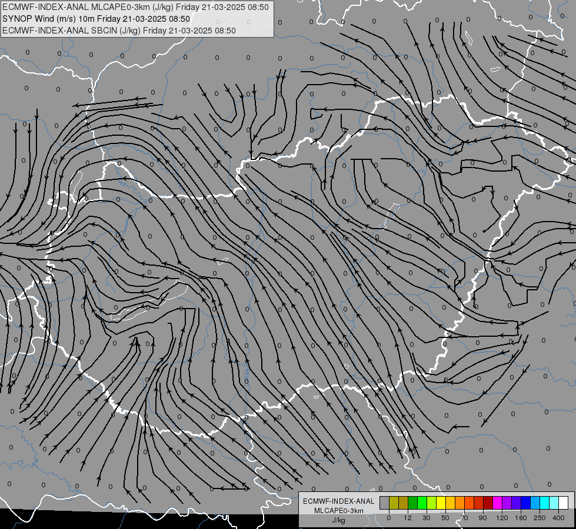This screenshot has width=576, height=529.
Task: Click the white swatch ending the legend
Action: pyautogui.click(x=563, y=503)
